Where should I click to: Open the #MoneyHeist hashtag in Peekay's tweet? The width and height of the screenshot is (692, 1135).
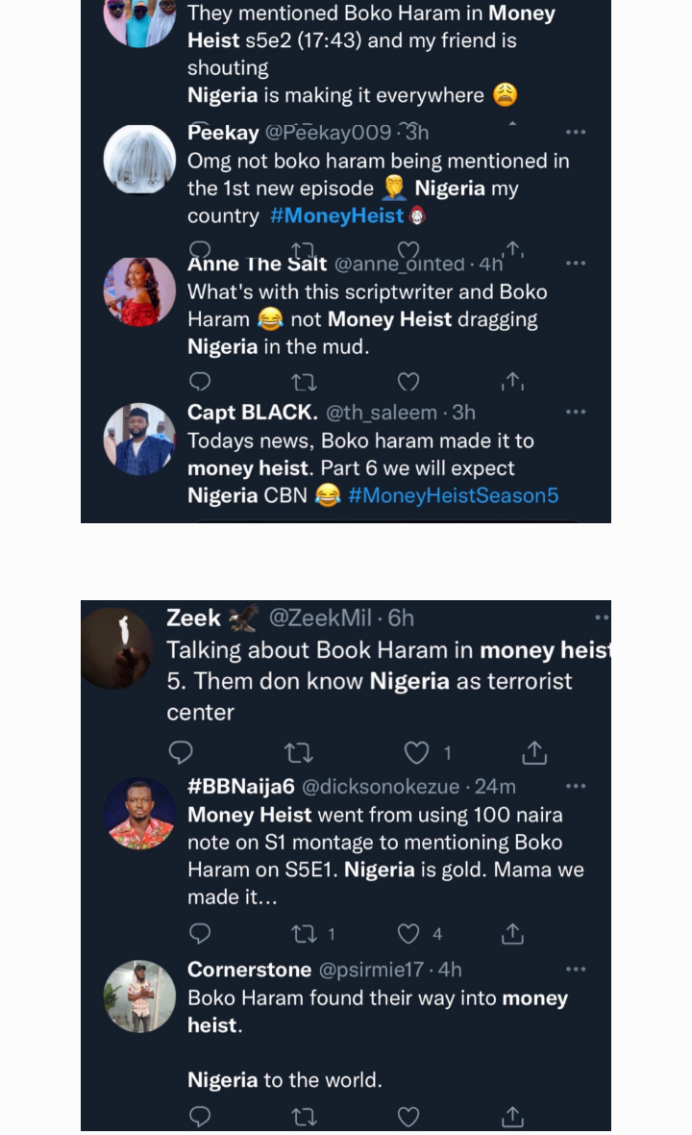coord(336,215)
